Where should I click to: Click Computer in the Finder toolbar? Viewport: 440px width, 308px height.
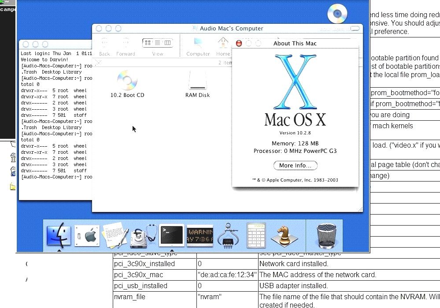(x=198, y=47)
